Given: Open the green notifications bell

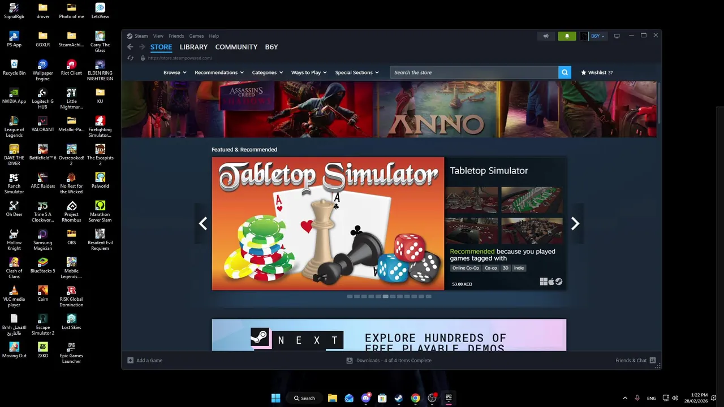Looking at the screenshot, I should [567, 36].
